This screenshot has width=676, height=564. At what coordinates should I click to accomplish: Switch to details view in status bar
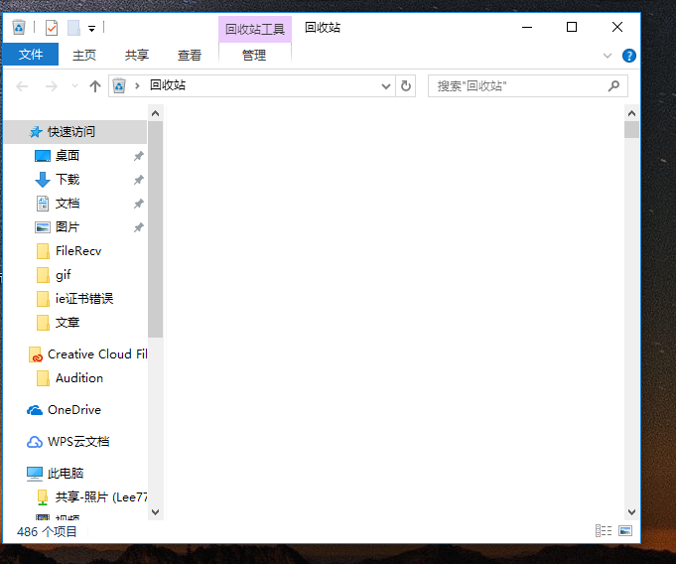pyautogui.click(x=603, y=531)
